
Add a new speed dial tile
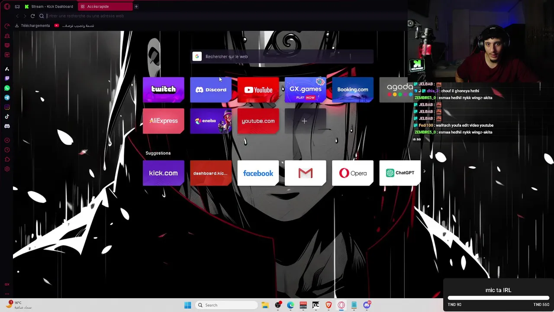point(305,121)
